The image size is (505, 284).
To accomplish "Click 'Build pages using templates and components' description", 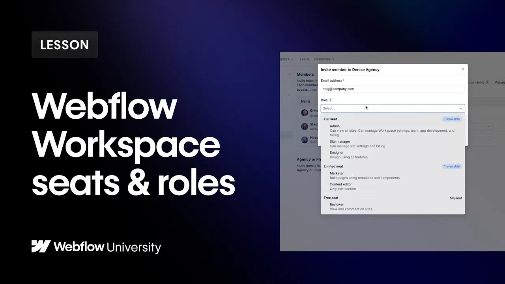I will [365, 178].
